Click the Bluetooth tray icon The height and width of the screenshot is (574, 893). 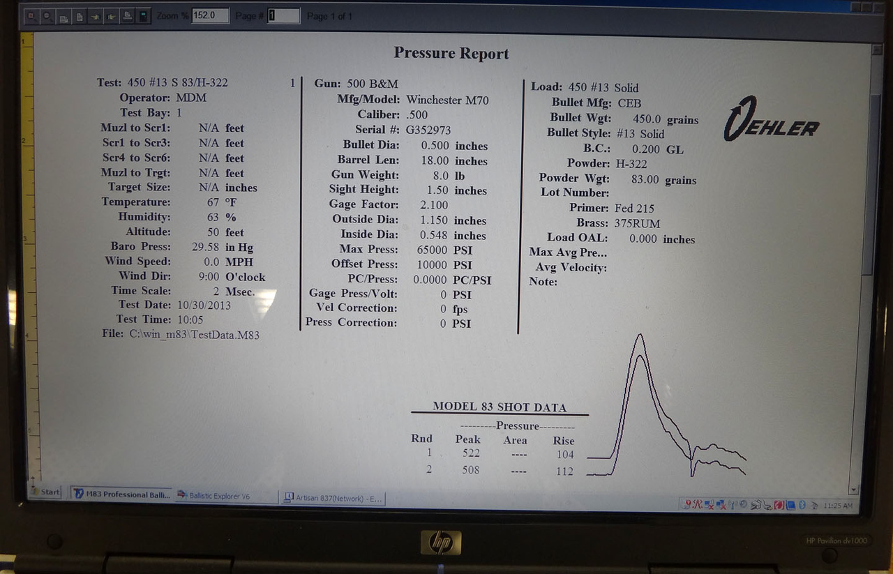[802, 504]
